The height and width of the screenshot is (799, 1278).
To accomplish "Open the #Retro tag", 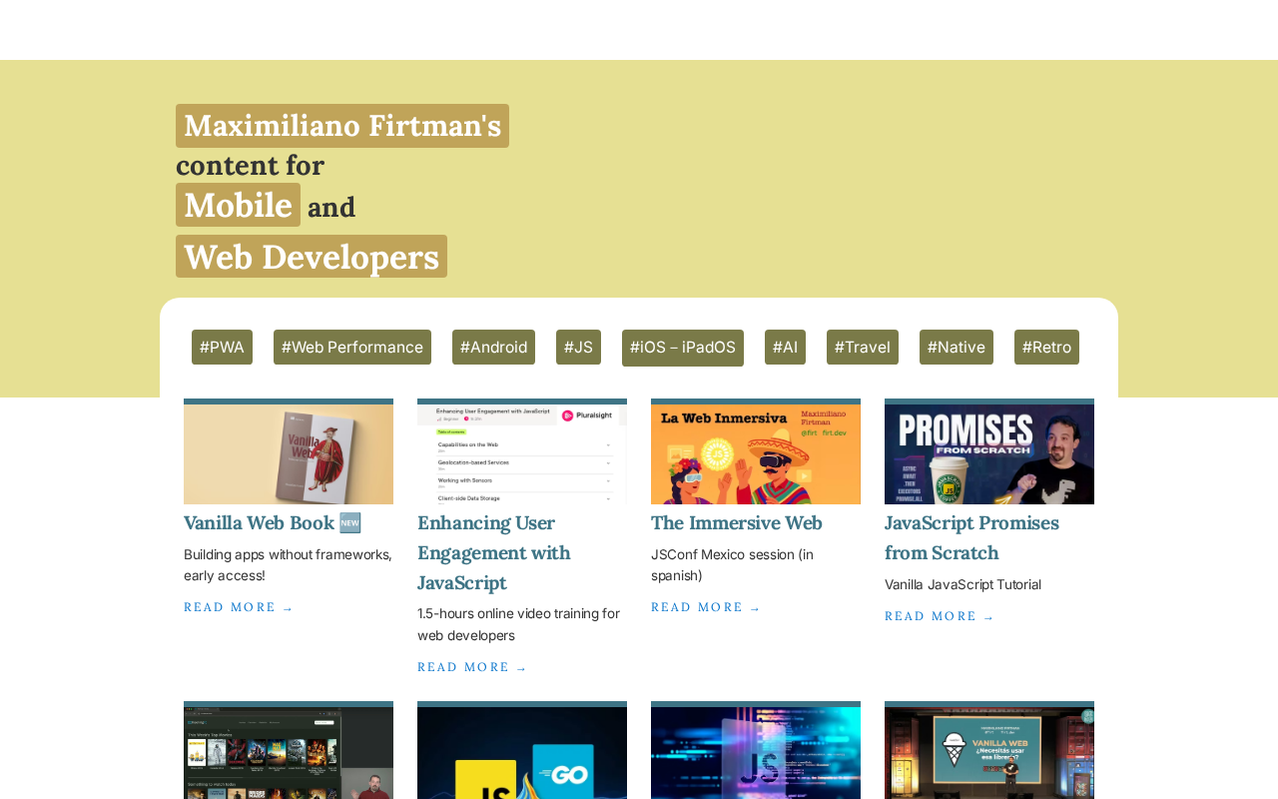I will click(1046, 348).
